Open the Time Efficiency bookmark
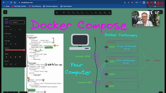Image resolution: width=166 pixels, height=93 pixels. coord(35,6)
